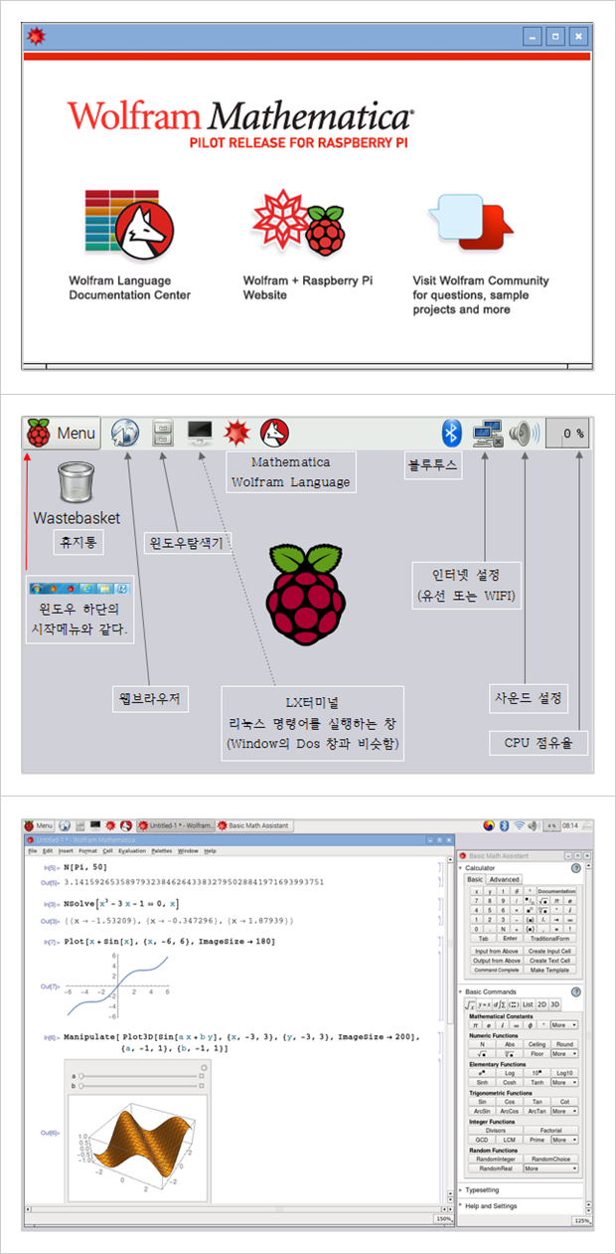Open the speaker volume icon on the Wastebasket desktop taskbar
Screen dimensions: 616x1254
524,433
